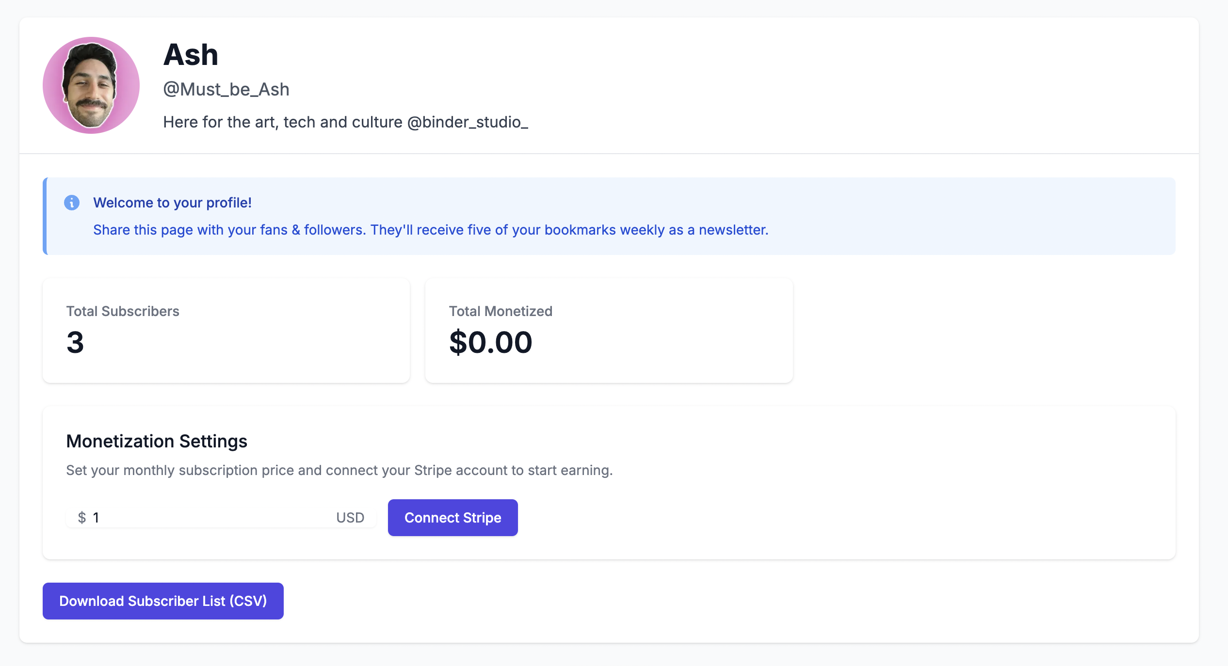Click the USD currency label

pyautogui.click(x=350, y=518)
